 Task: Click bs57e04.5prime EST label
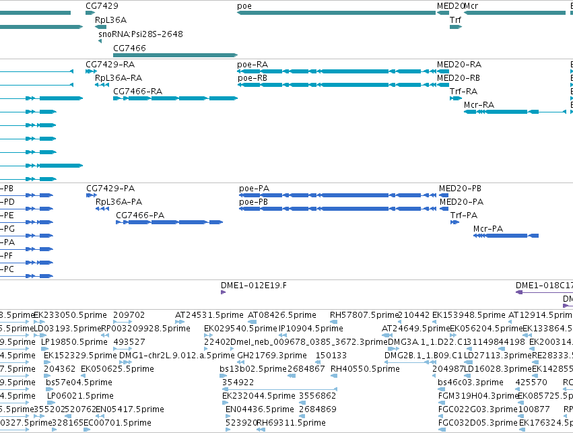pos(79,382)
